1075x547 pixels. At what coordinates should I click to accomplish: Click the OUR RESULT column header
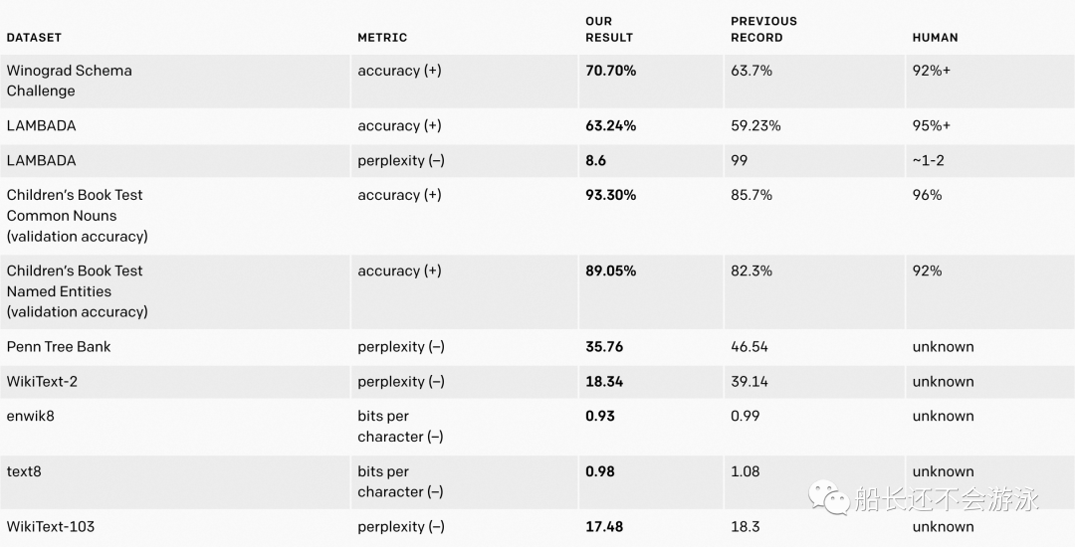pyautogui.click(x=609, y=30)
